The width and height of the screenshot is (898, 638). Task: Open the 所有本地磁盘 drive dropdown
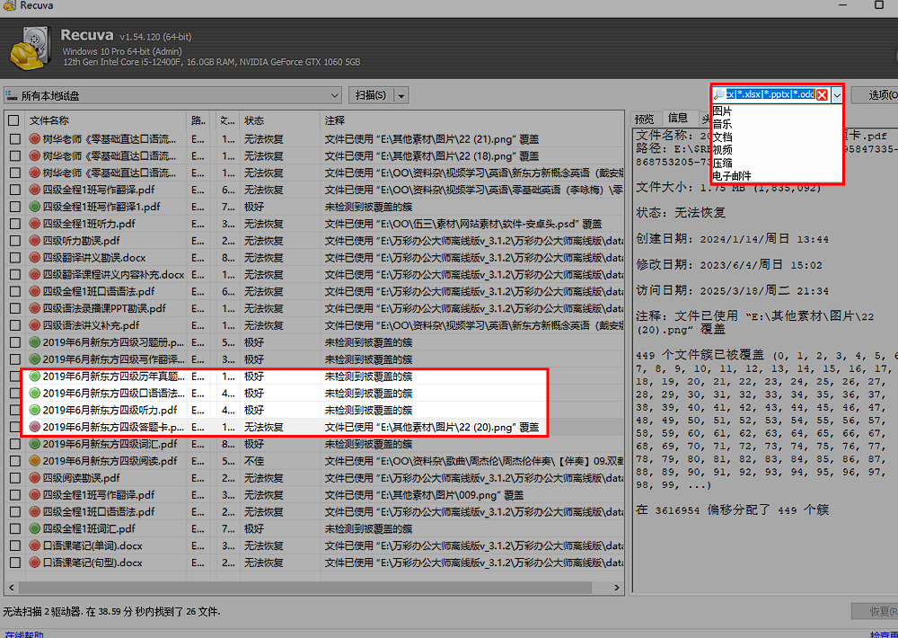[334, 95]
